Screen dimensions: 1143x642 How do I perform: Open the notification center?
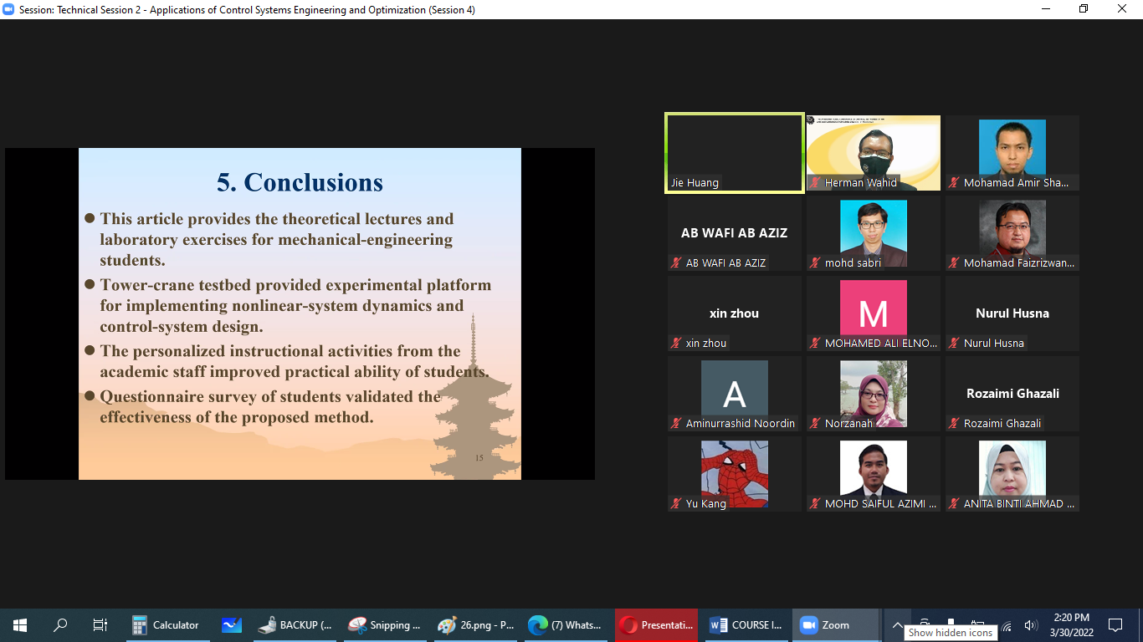[x=1115, y=625]
